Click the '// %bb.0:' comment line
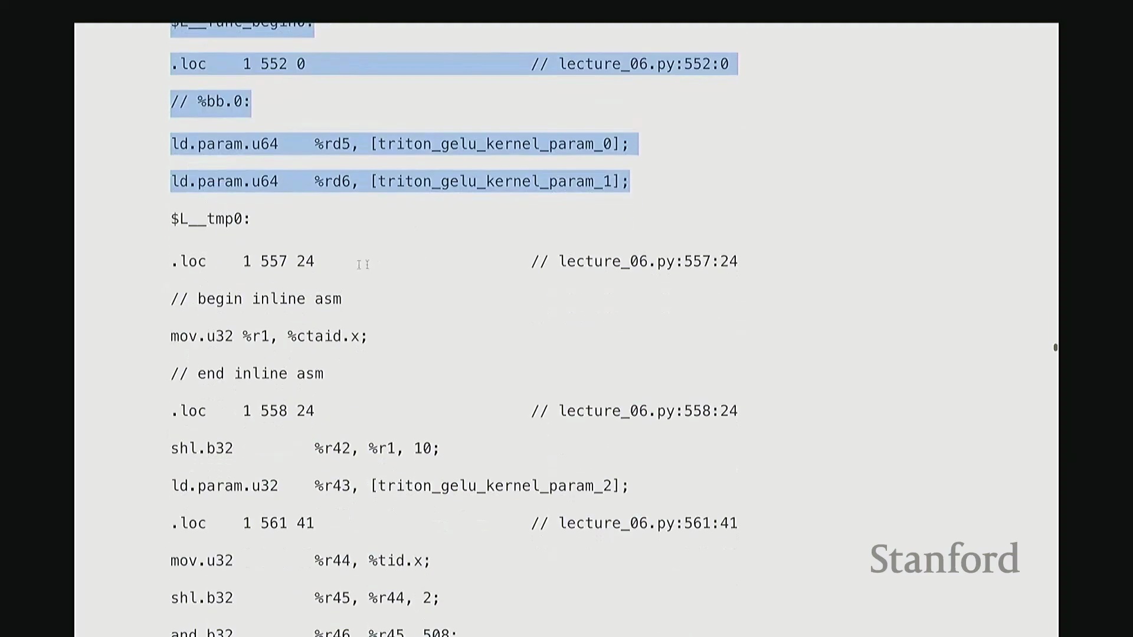This screenshot has height=637, width=1133. 211,101
